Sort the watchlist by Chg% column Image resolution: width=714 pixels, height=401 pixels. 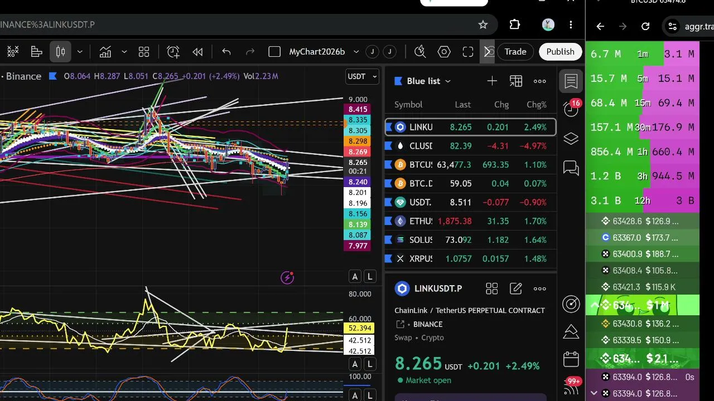click(x=537, y=105)
